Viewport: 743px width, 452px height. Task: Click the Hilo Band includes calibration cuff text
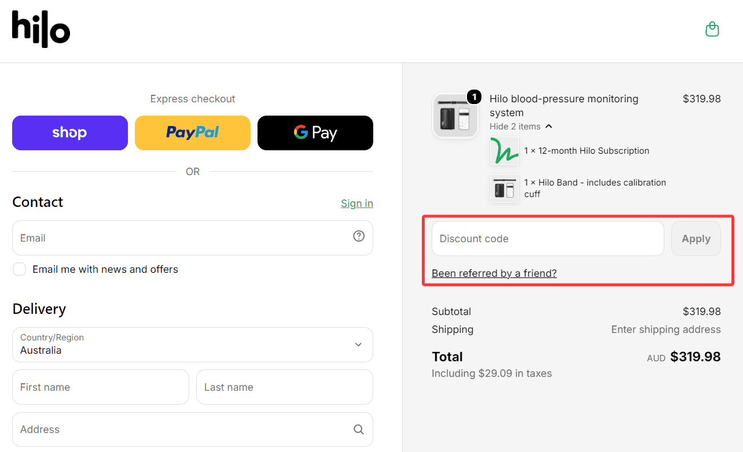(x=595, y=188)
